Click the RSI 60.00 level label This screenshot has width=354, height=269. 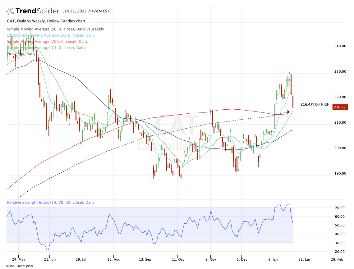pyautogui.click(x=340, y=217)
